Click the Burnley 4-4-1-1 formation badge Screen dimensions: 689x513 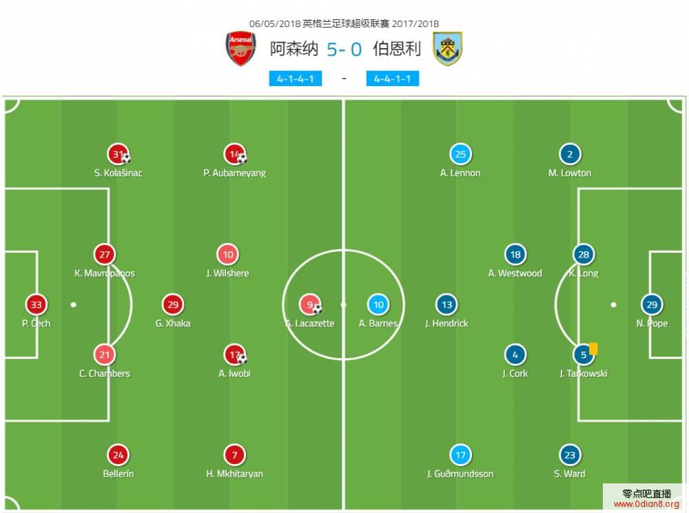click(393, 78)
